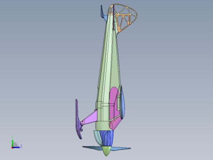This screenshot has height=160, width=213.
Task: Pick the right propeller blade
Action: tap(120, 149)
